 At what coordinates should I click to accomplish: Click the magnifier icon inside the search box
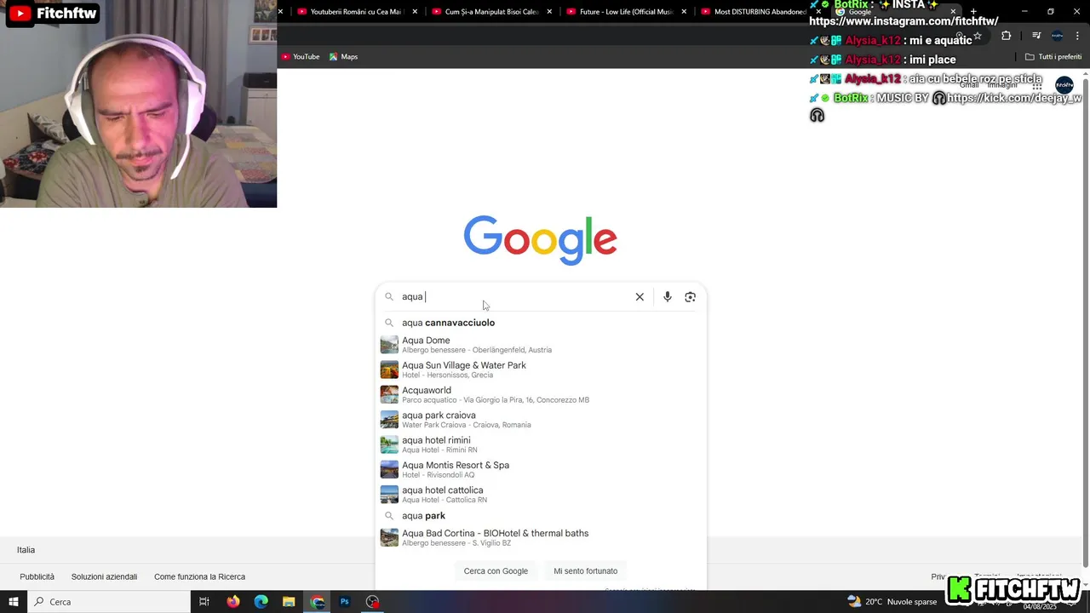(389, 296)
